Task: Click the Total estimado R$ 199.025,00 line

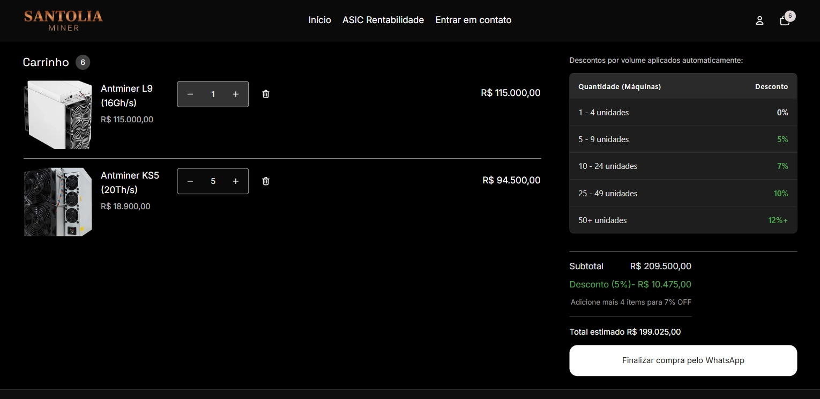Action: [625, 332]
